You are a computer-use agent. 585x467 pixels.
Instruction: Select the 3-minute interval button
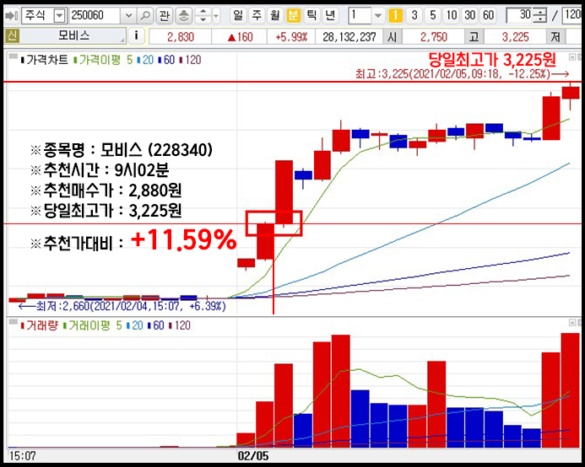pos(414,16)
